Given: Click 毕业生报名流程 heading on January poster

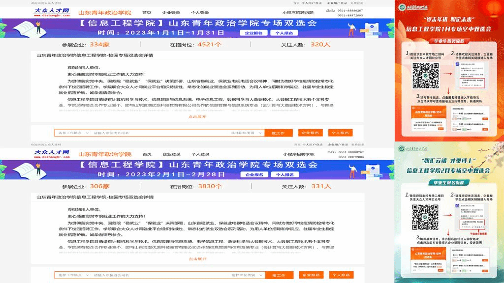Looking at the screenshot, I should (x=449, y=41).
